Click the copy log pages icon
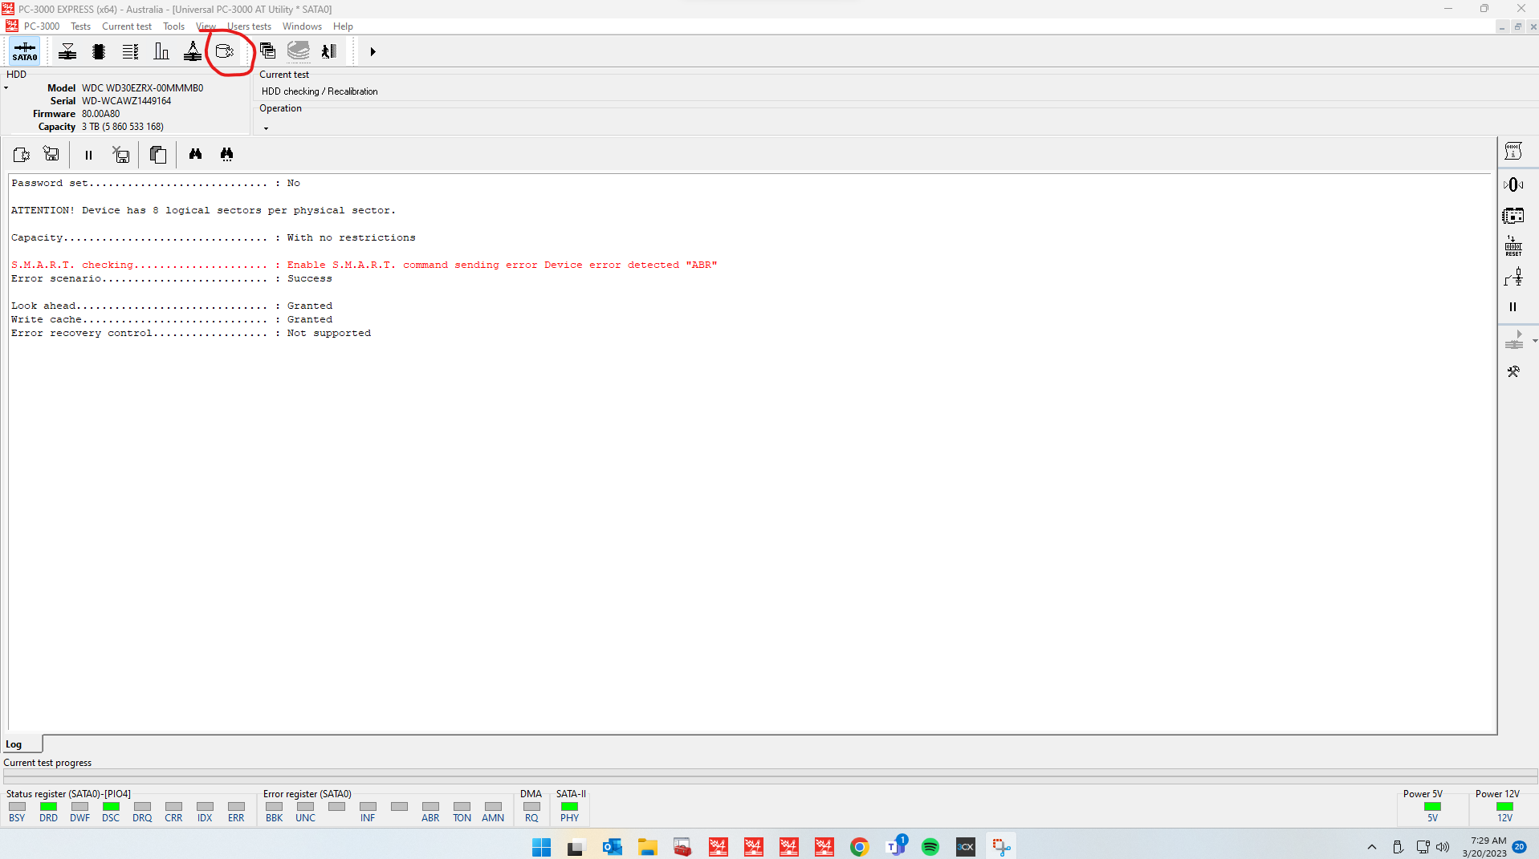The width and height of the screenshot is (1539, 859). tap(158, 154)
